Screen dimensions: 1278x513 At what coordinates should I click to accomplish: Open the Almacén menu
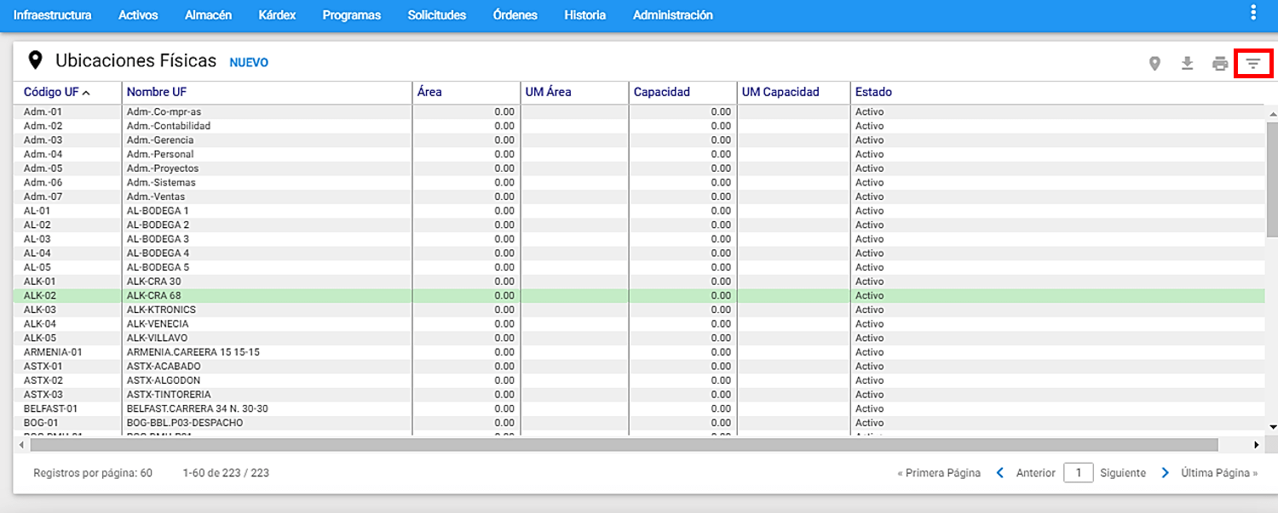(208, 15)
